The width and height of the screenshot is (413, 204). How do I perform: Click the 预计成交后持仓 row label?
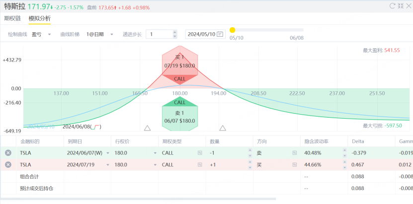coord(37,189)
